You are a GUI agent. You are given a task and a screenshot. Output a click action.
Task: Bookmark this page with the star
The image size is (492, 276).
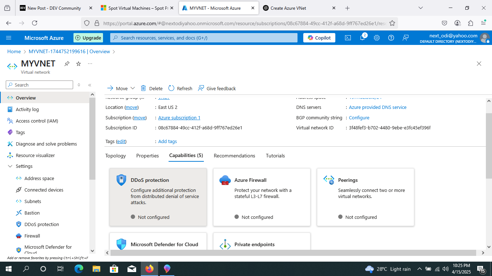tap(392, 23)
